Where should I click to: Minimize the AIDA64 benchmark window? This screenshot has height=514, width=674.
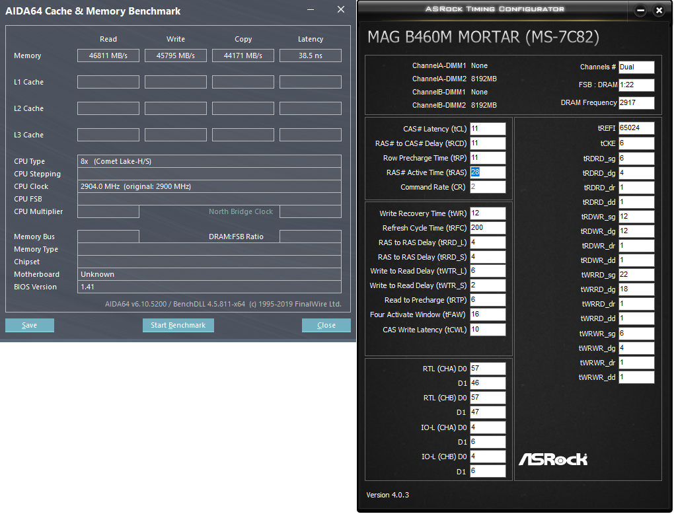(311, 9)
